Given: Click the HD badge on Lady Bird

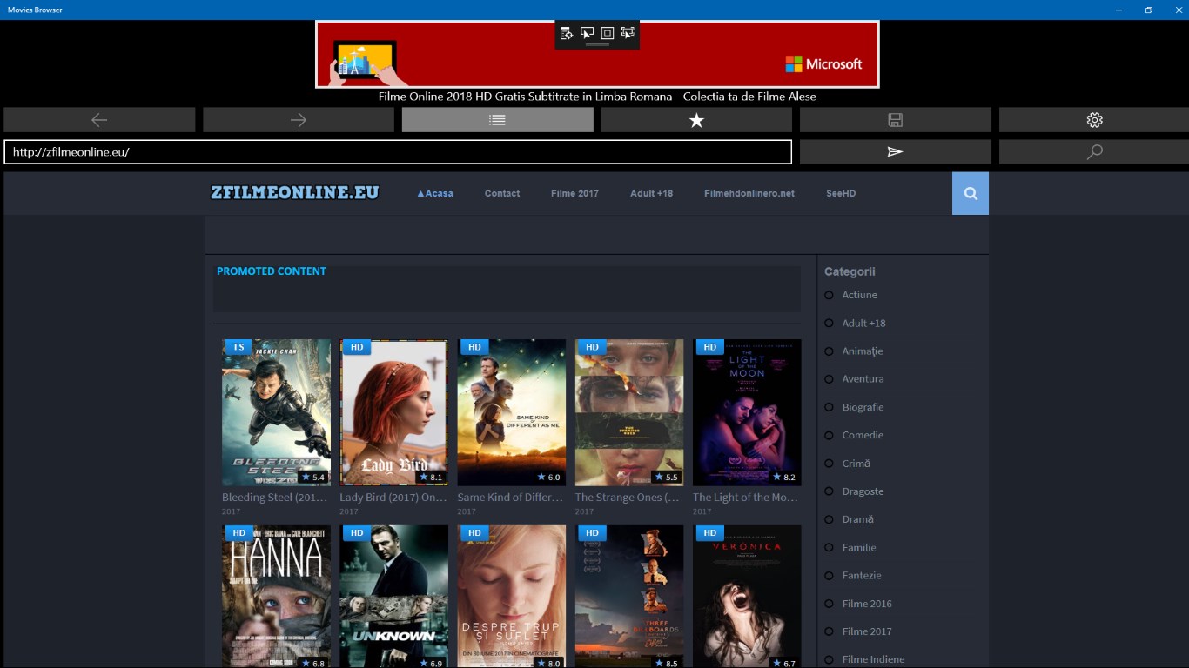Looking at the screenshot, I should [356, 347].
